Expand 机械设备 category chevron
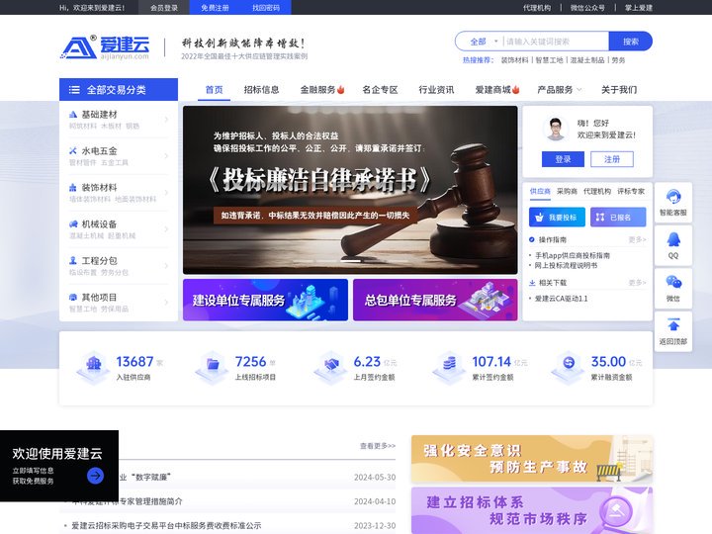This screenshot has height=534, width=712. pyautogui.click(x=166, y=229)
